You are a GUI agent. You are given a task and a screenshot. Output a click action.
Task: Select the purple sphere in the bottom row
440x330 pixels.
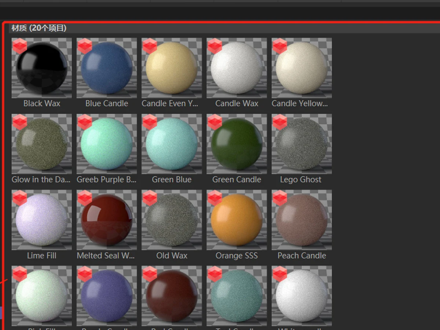106,296
